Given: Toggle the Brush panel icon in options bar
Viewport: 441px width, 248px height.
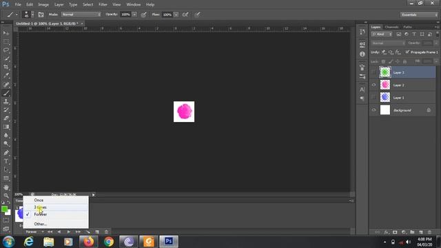Looking at the screenshot, I should point(41,14).
